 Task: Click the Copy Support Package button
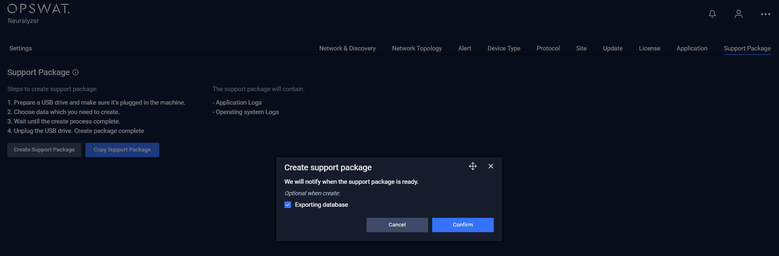(122, 150)
